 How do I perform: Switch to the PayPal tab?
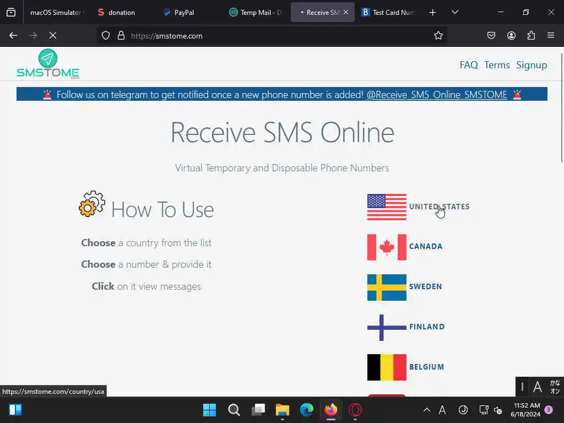184,12
